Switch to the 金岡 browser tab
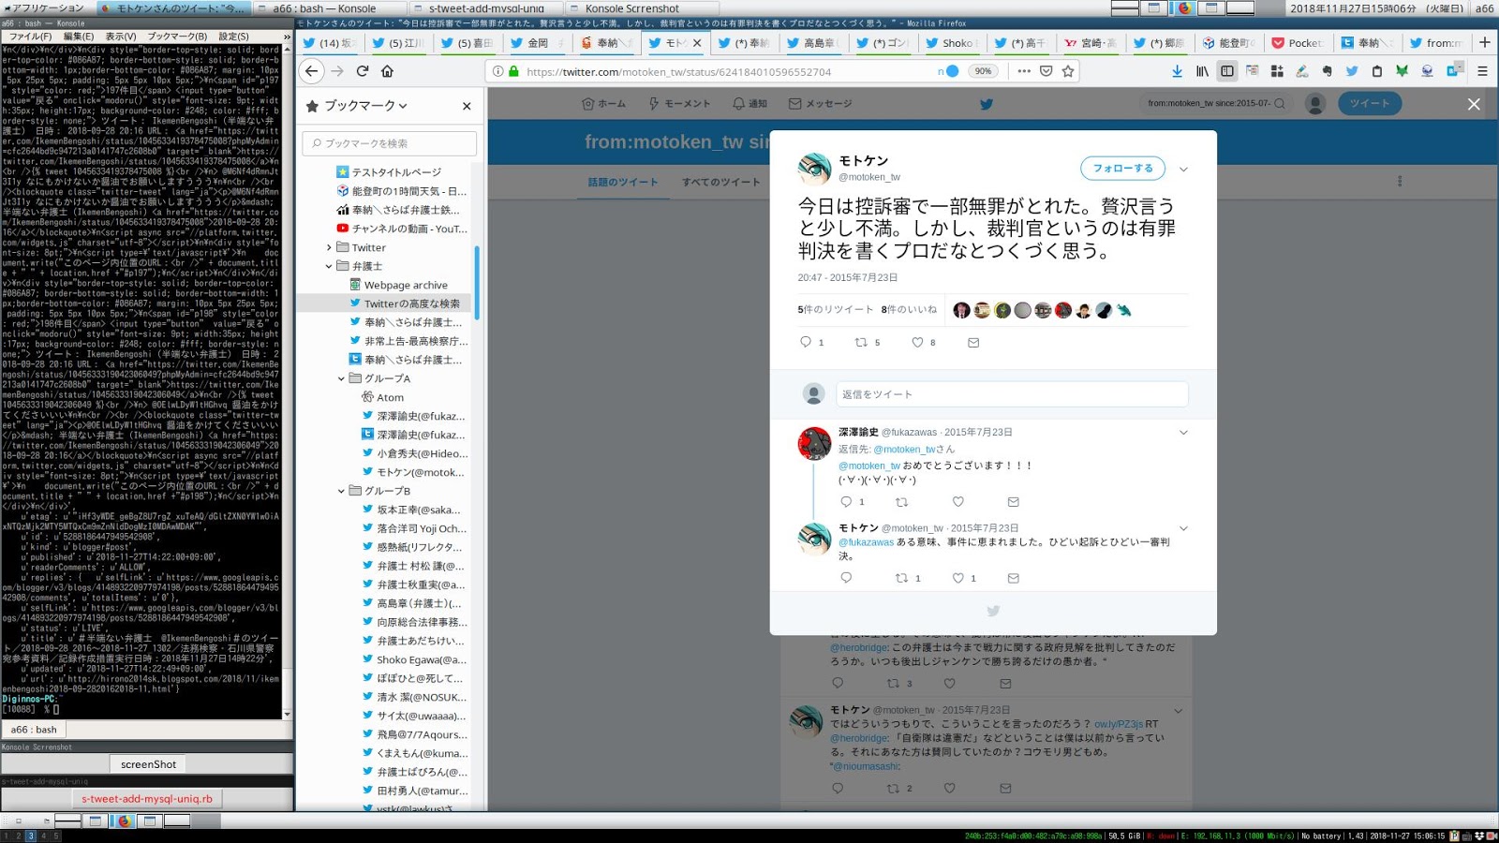This screenshot has width=1499, height=843. click(x=536, y=42)
